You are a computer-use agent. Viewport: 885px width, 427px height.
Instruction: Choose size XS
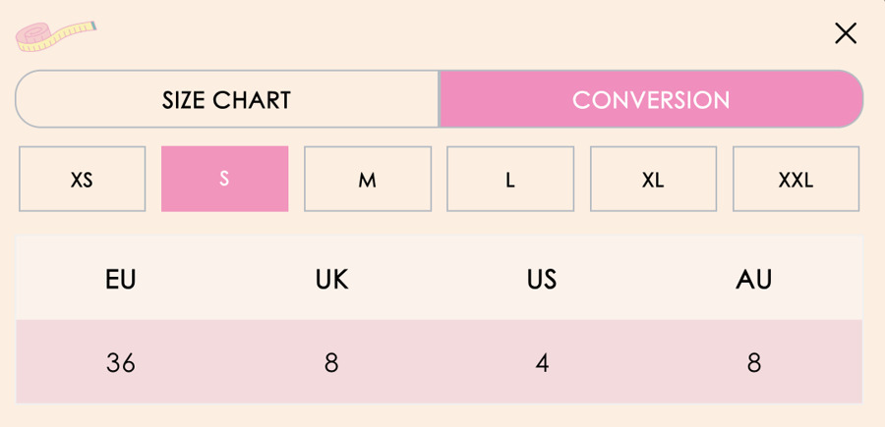click(x=83, y=180)
